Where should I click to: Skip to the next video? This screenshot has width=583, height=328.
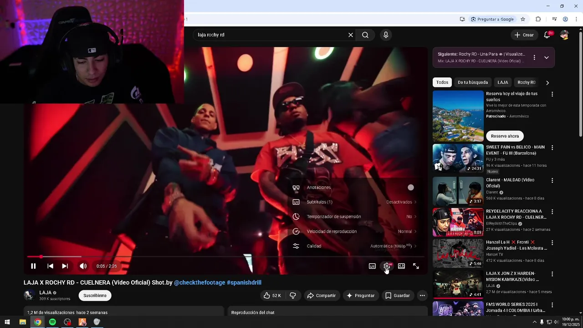[65, 266]
